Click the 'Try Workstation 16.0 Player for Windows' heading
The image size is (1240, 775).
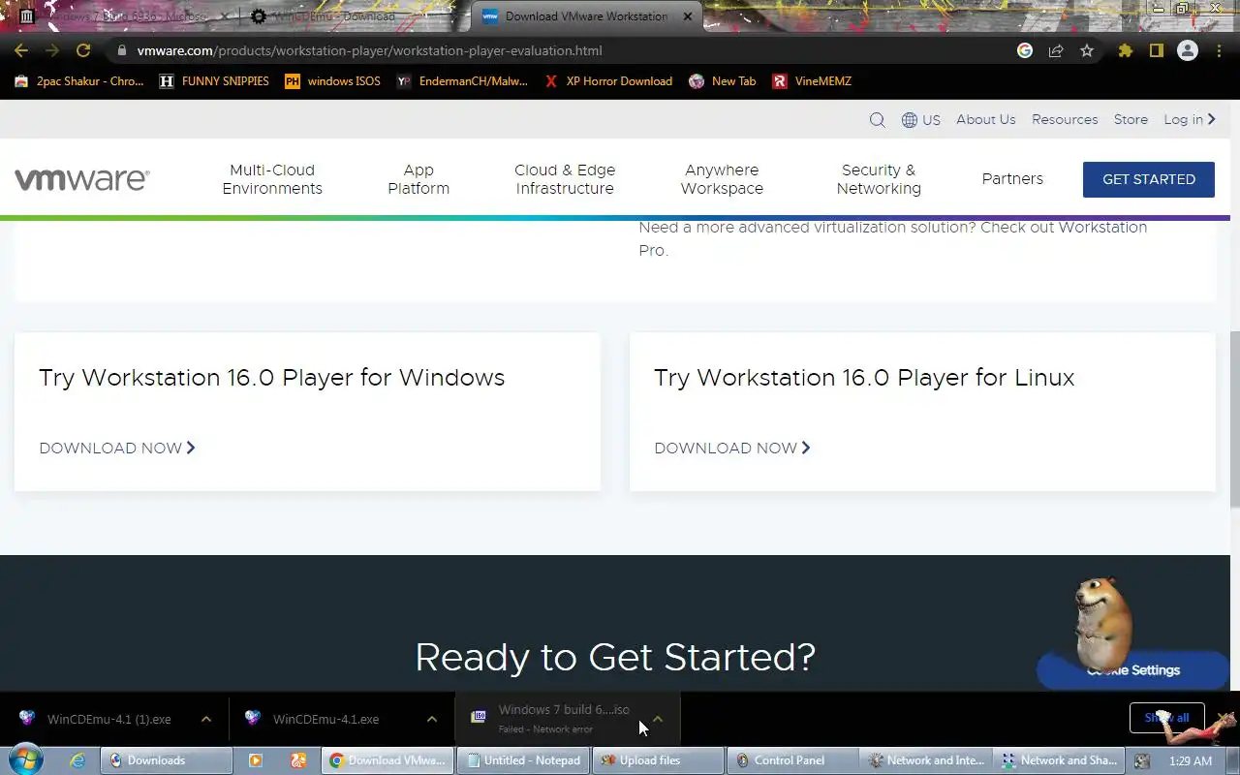click(271, 377)
